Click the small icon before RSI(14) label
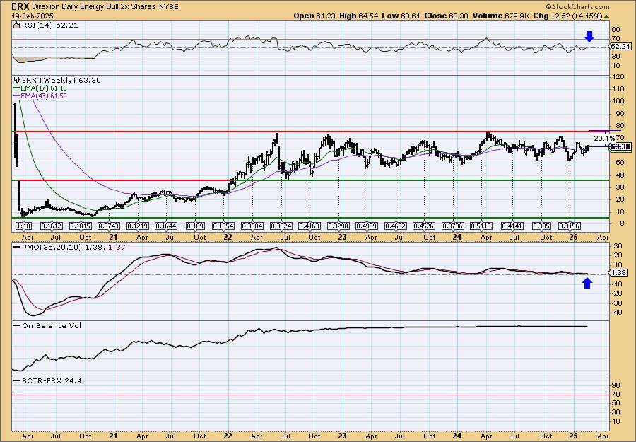 tap(16, 25)
